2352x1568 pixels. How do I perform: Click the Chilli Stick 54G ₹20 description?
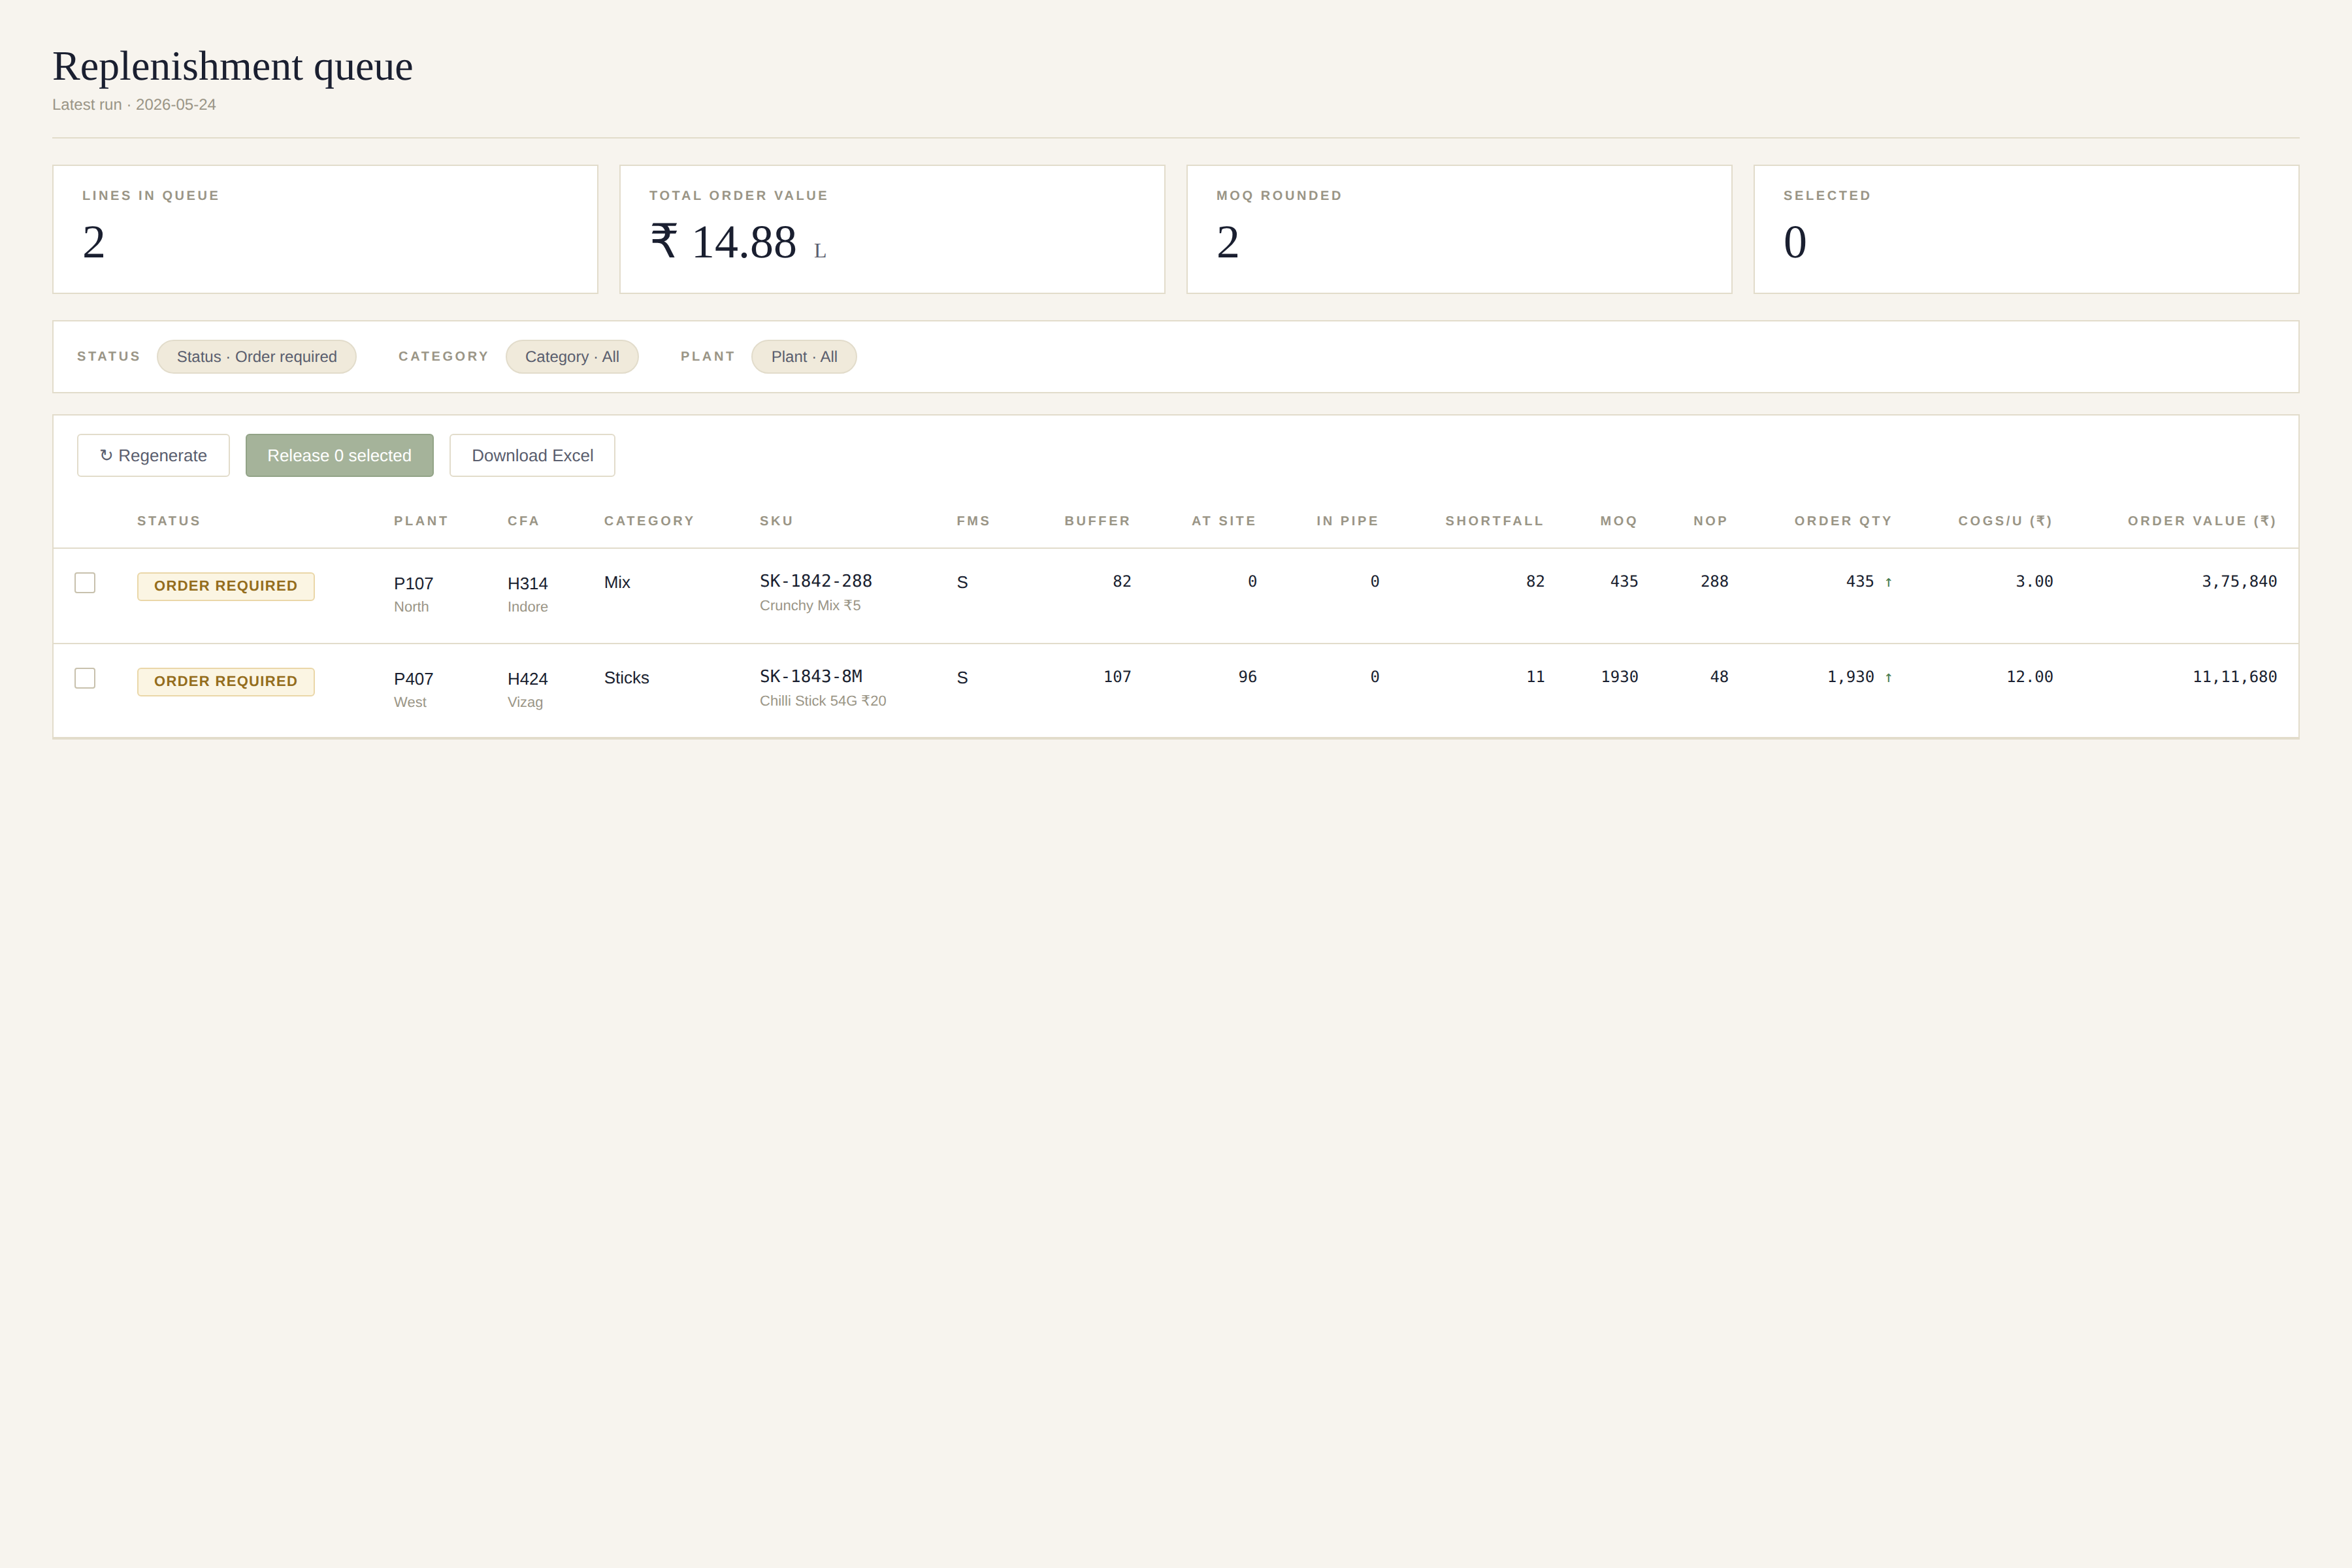pyautogui.click(x=822, y=701)
